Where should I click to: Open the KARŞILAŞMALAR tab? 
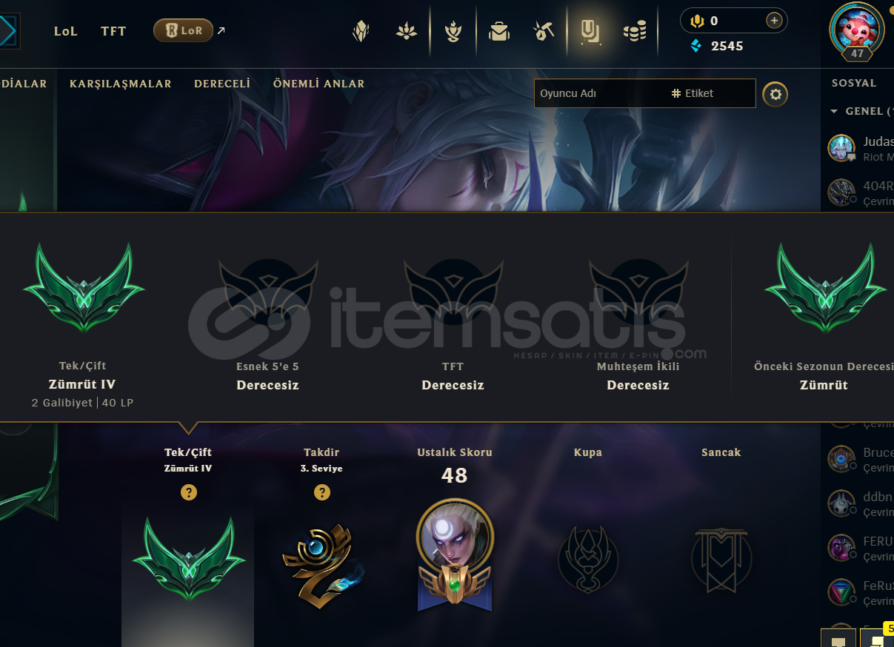pyautogui.click(x=121, y=84)
